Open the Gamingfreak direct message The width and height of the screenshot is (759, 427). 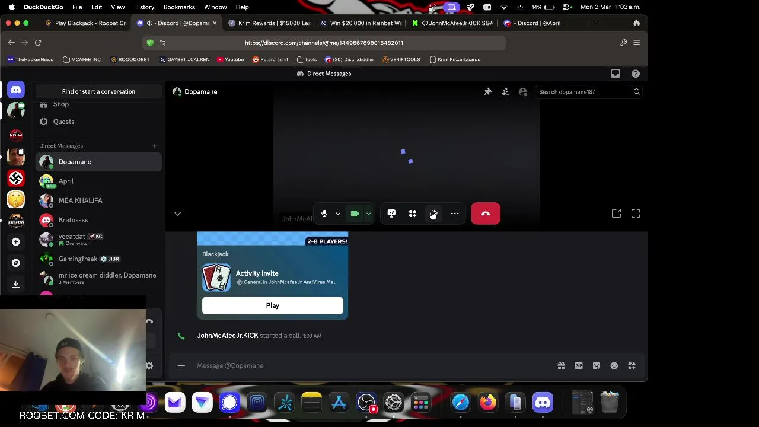click(98, 259)
